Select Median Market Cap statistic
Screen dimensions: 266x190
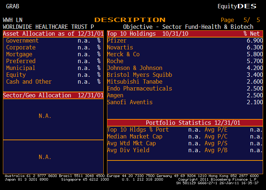tap(135, 136)
